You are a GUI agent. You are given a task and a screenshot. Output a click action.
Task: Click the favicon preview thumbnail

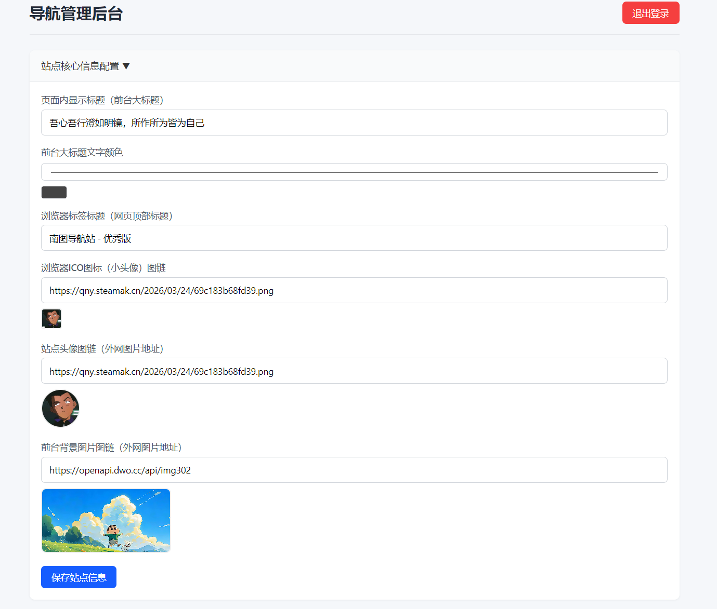(x=51, y=318)
